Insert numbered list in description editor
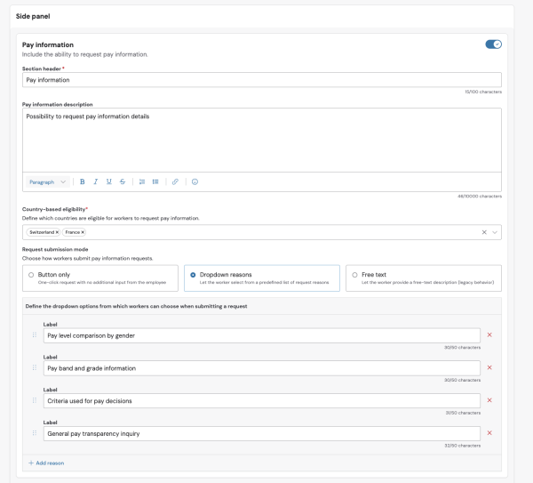 click(142, 181)
